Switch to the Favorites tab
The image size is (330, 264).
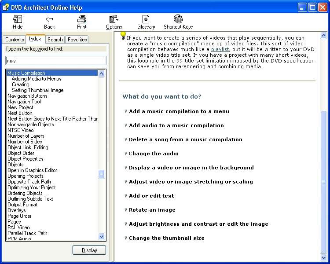(x=77, y=39)
